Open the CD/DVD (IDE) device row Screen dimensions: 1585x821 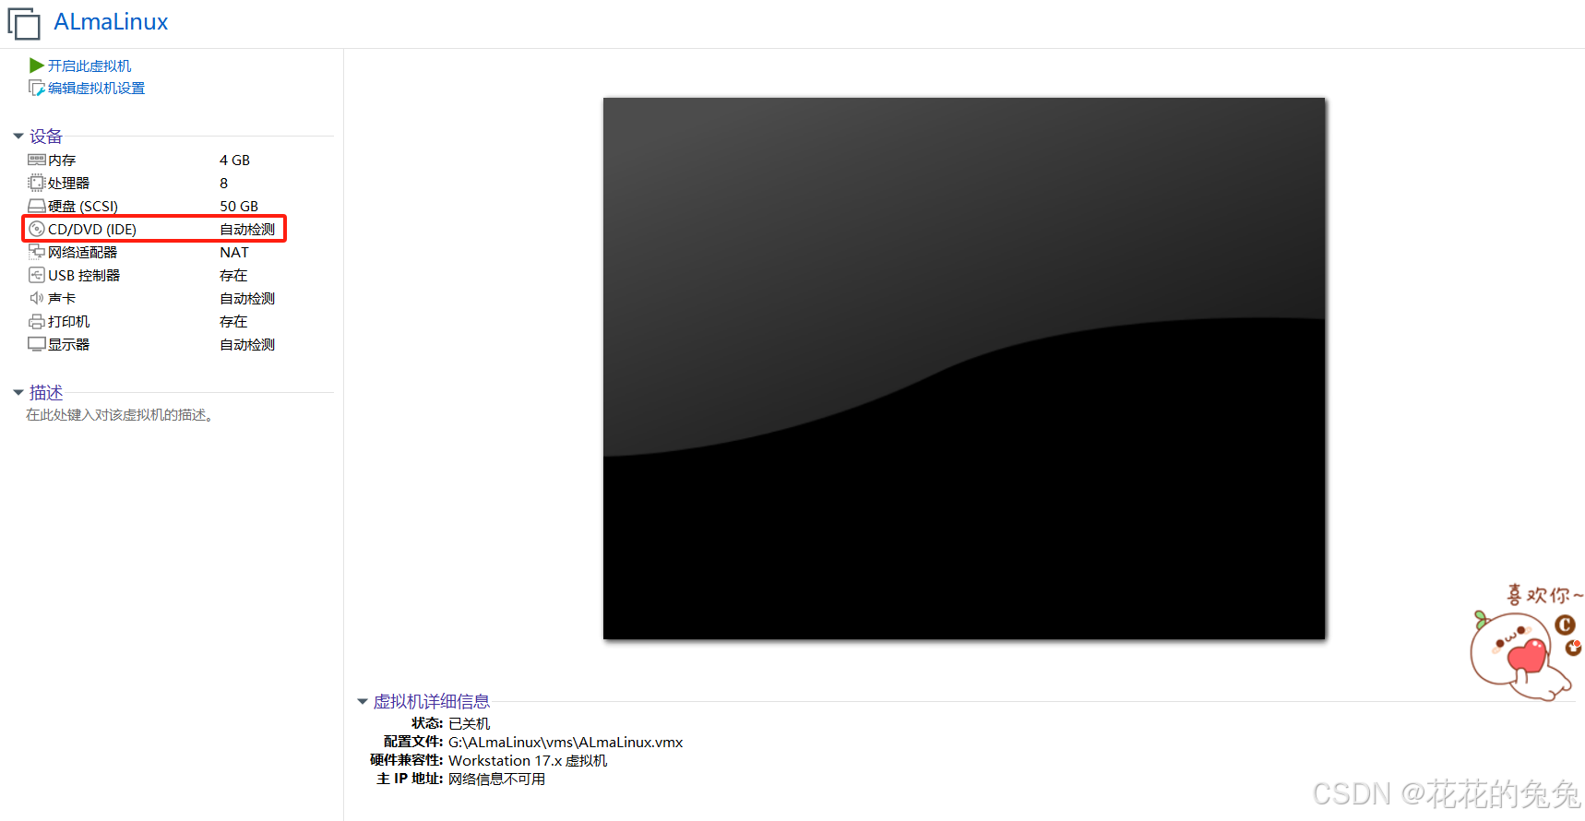(153, 229)
